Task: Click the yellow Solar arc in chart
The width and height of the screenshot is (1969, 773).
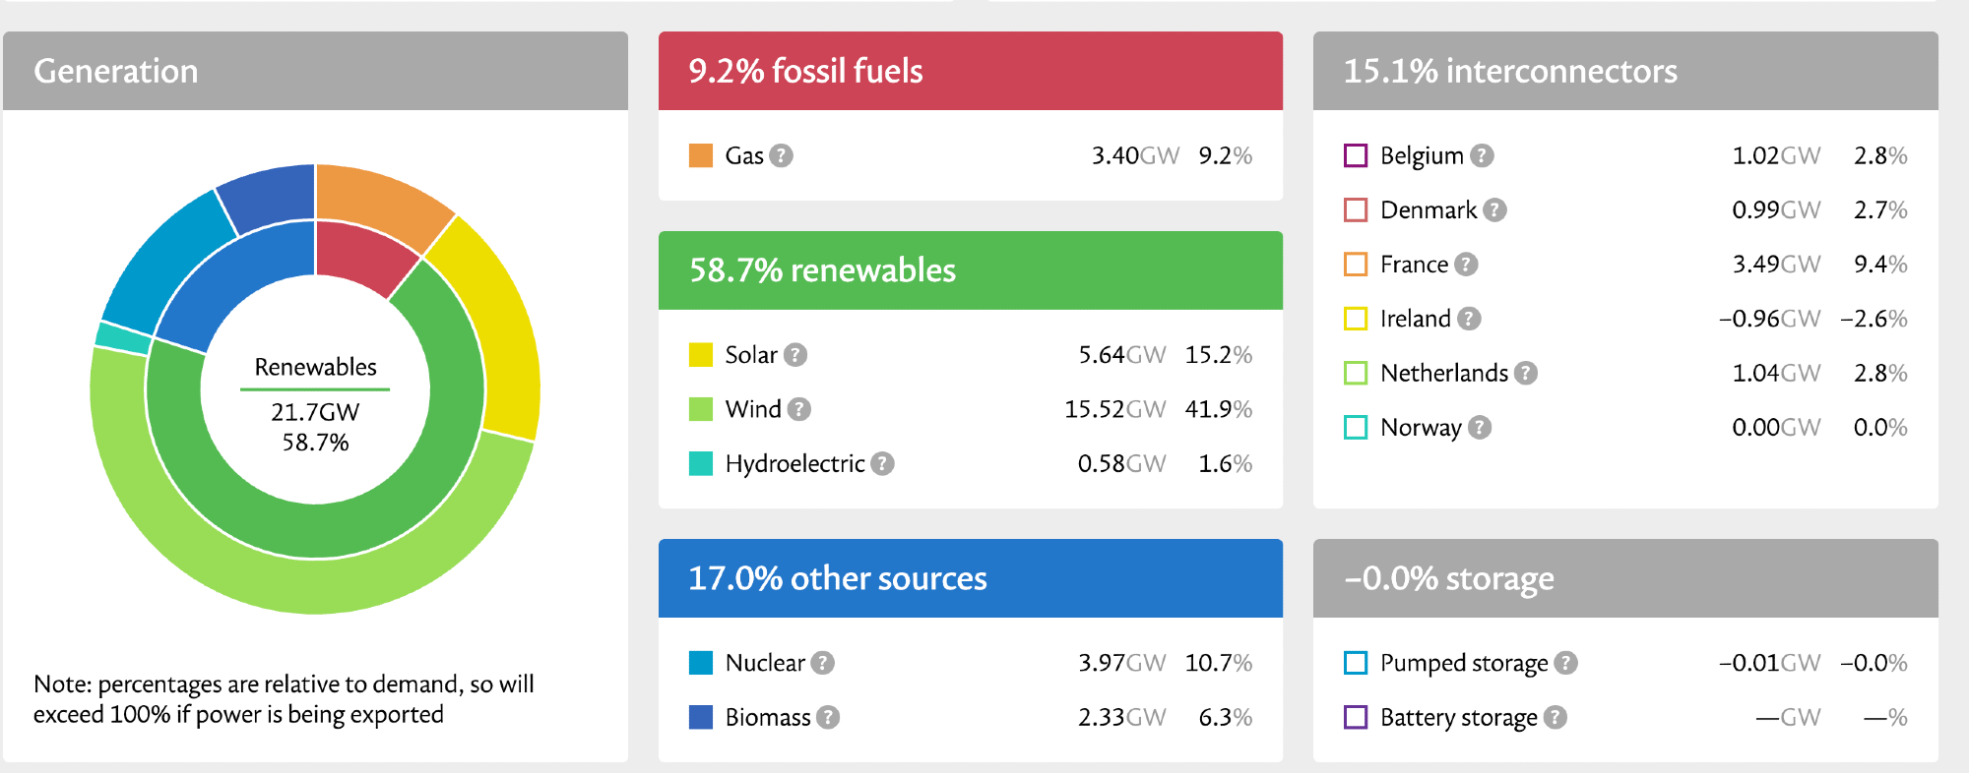Action: (502, 325)
